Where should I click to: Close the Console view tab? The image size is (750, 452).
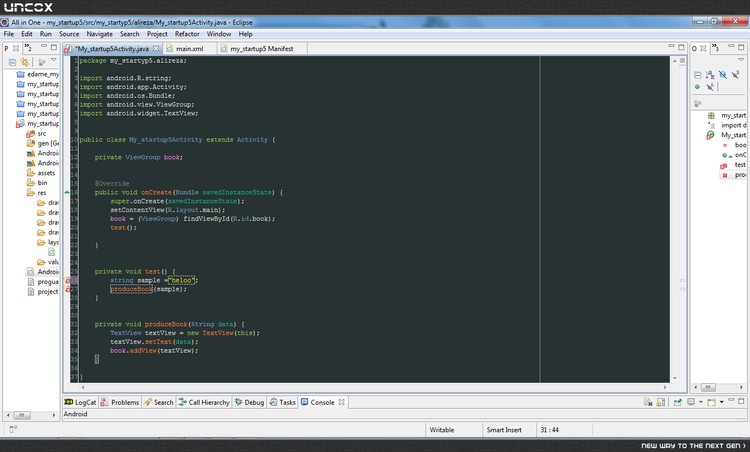tap(341, 402)
